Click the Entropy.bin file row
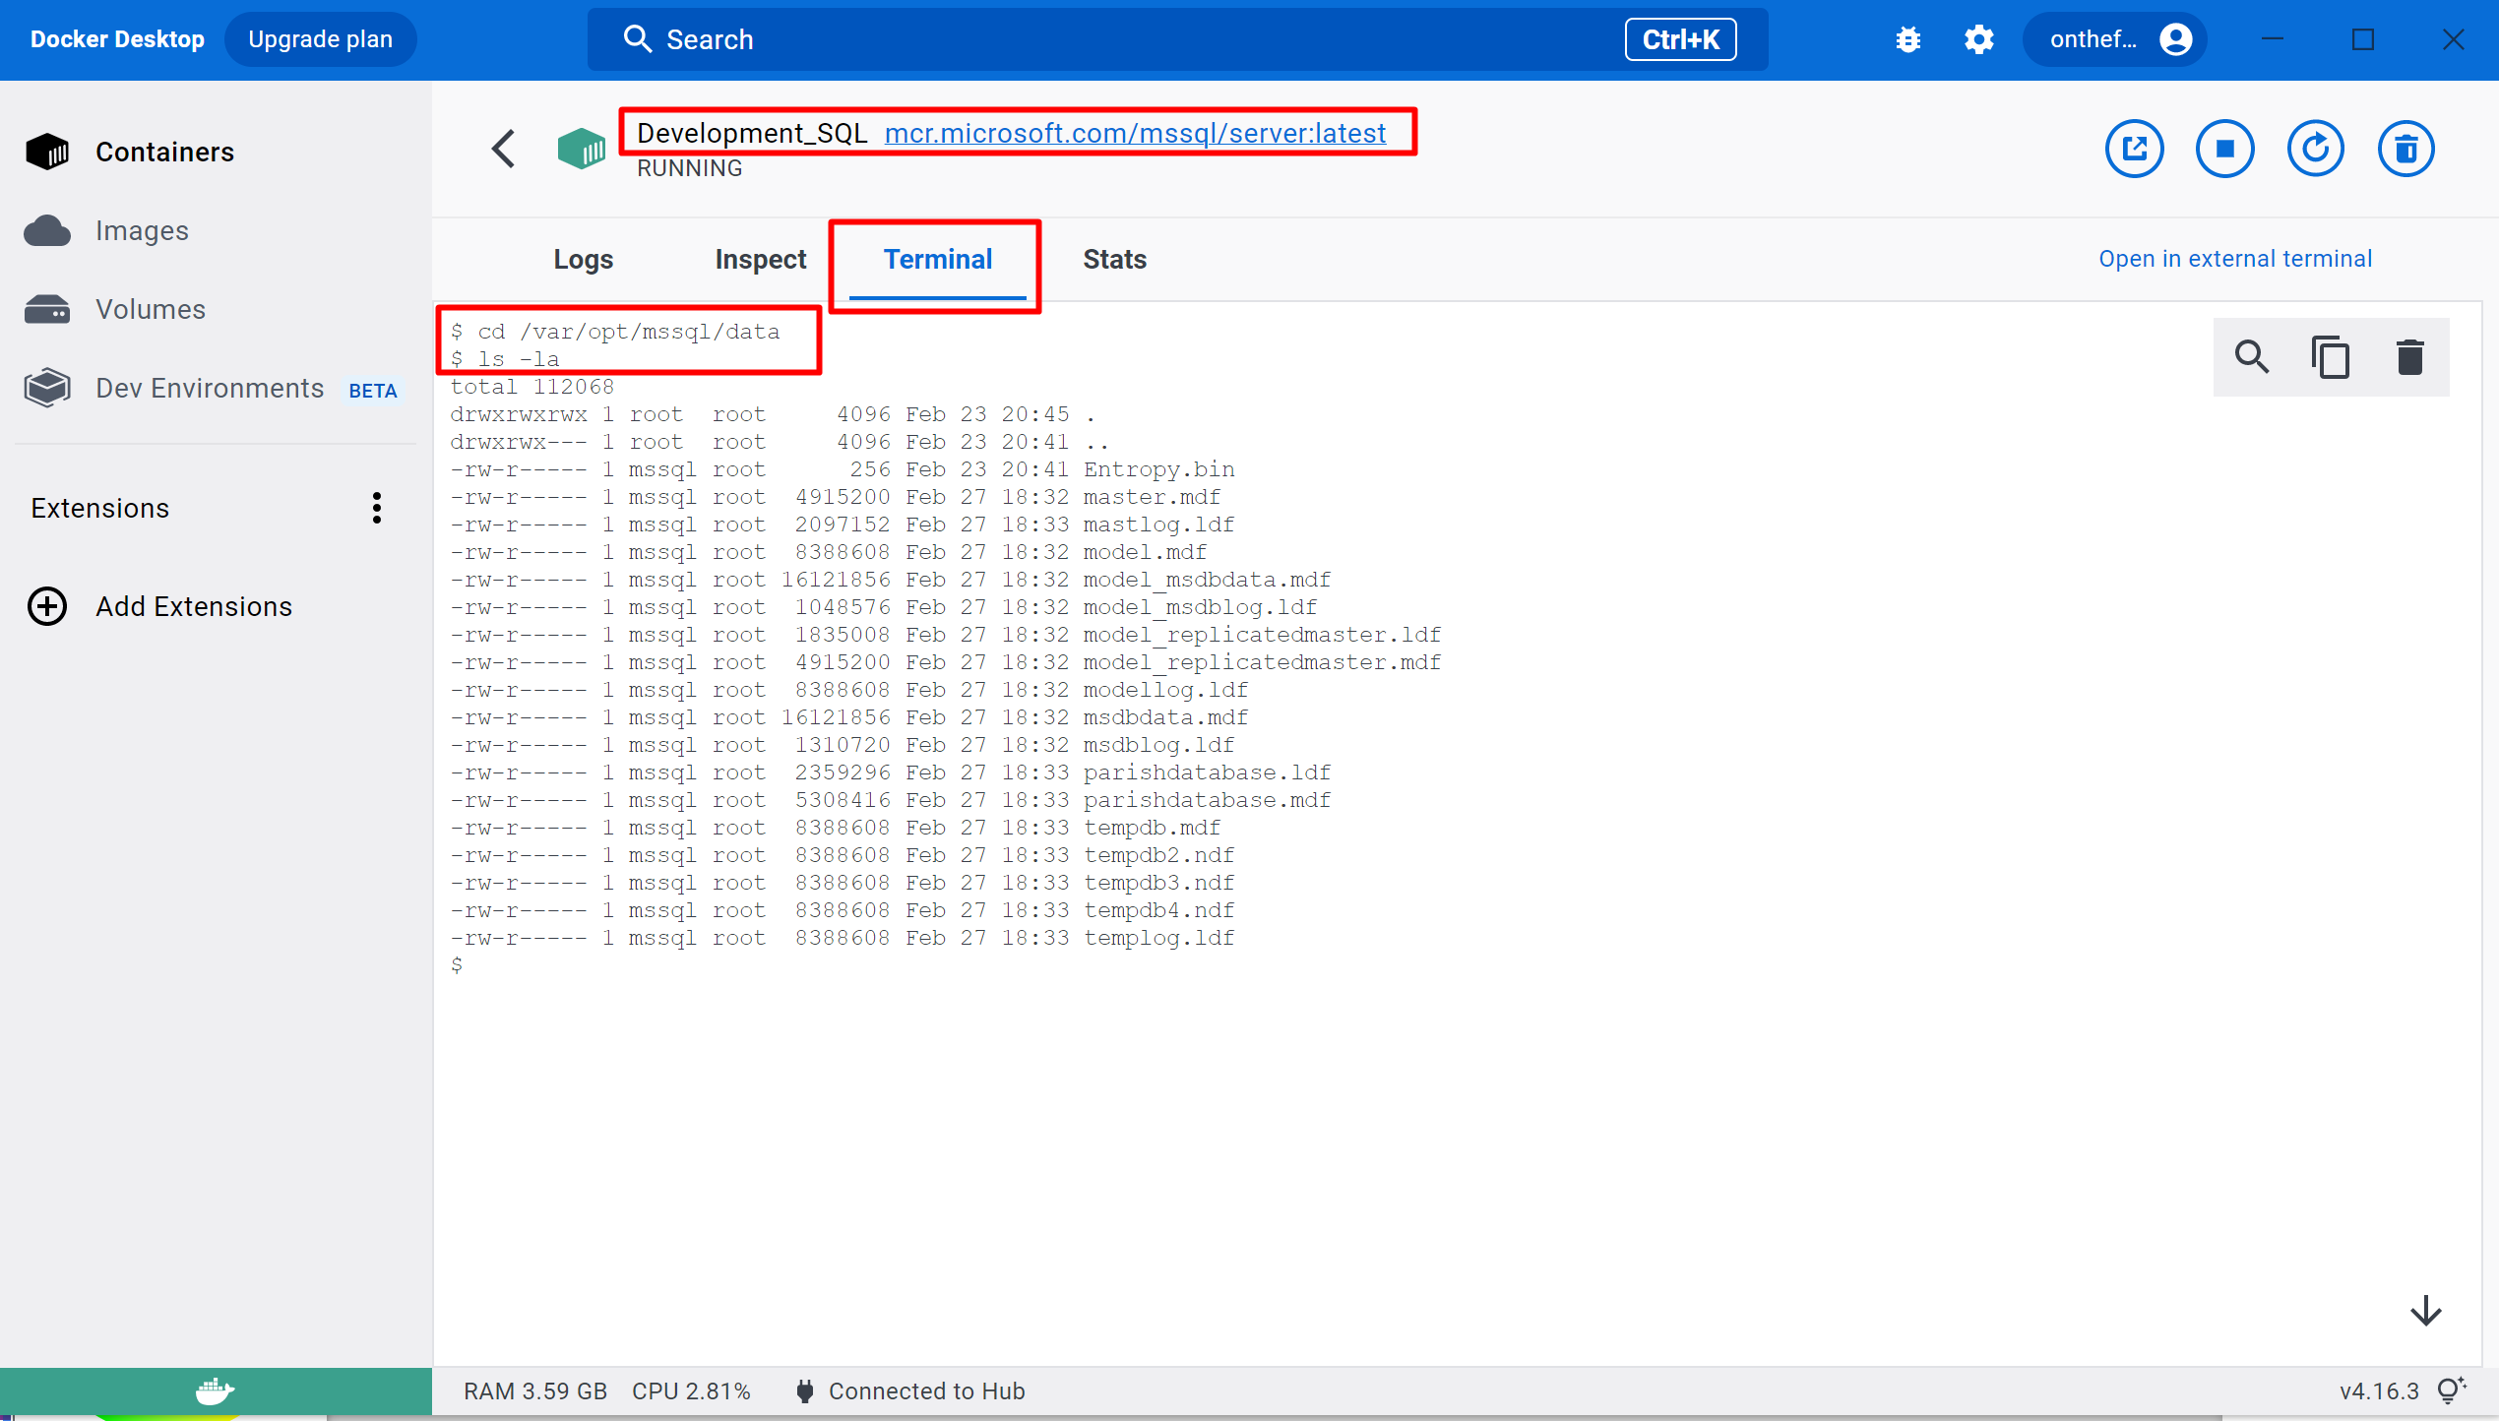Viewport: 2499px width, 1421px height. [843, 469]
